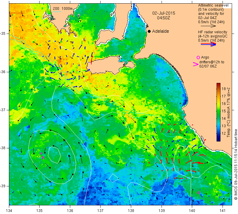Click the latitude axis label '-39'
Screen dimensions: 238x214
click(x=3, y=186)
